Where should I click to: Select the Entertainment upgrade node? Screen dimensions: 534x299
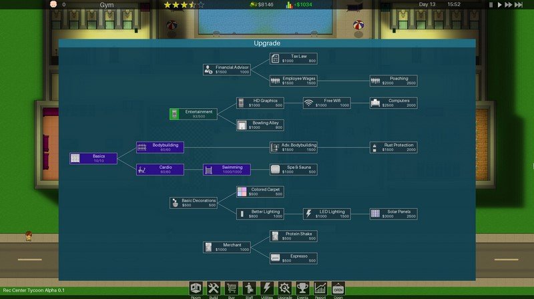click(194, 114)
